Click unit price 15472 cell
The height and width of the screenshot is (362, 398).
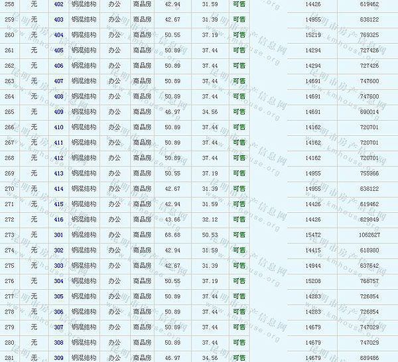coord(313,235)
